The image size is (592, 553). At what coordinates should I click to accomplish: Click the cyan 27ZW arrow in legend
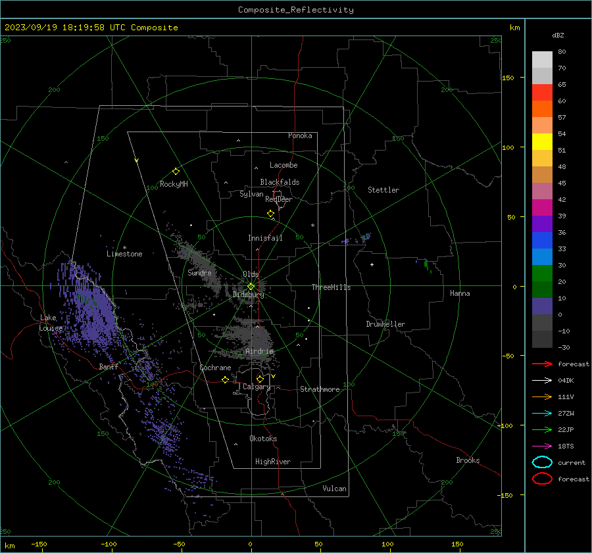[x=542, y=414]
